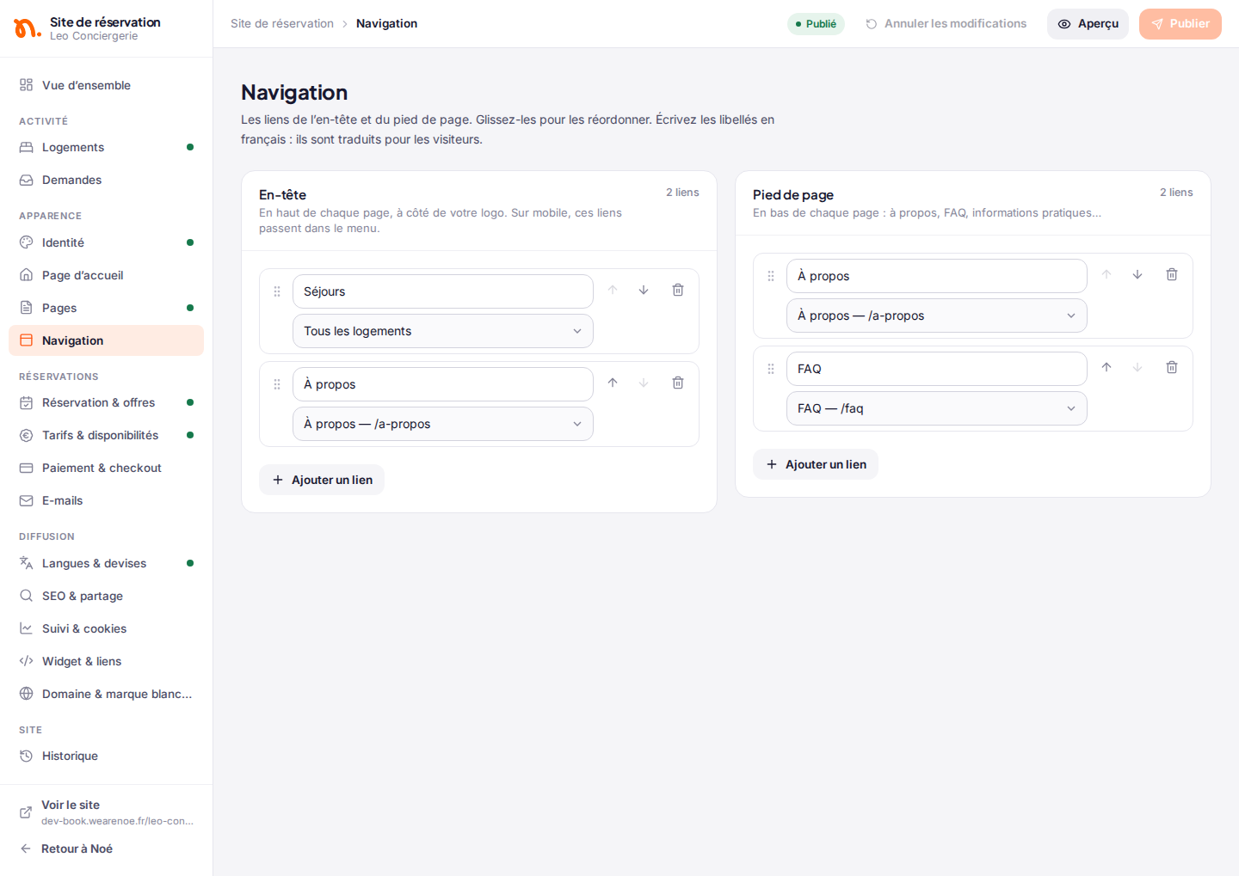Click the Publier button

[1180, 24]
